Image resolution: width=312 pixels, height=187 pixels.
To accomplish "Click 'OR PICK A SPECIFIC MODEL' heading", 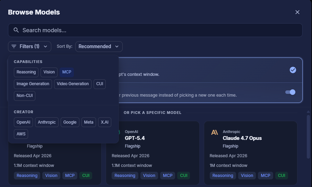I will click(x=153, y=113).
